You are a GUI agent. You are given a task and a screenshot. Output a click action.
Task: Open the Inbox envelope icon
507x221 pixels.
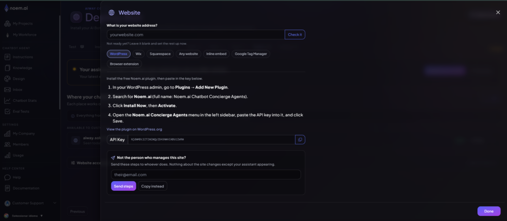pos(7,89)
